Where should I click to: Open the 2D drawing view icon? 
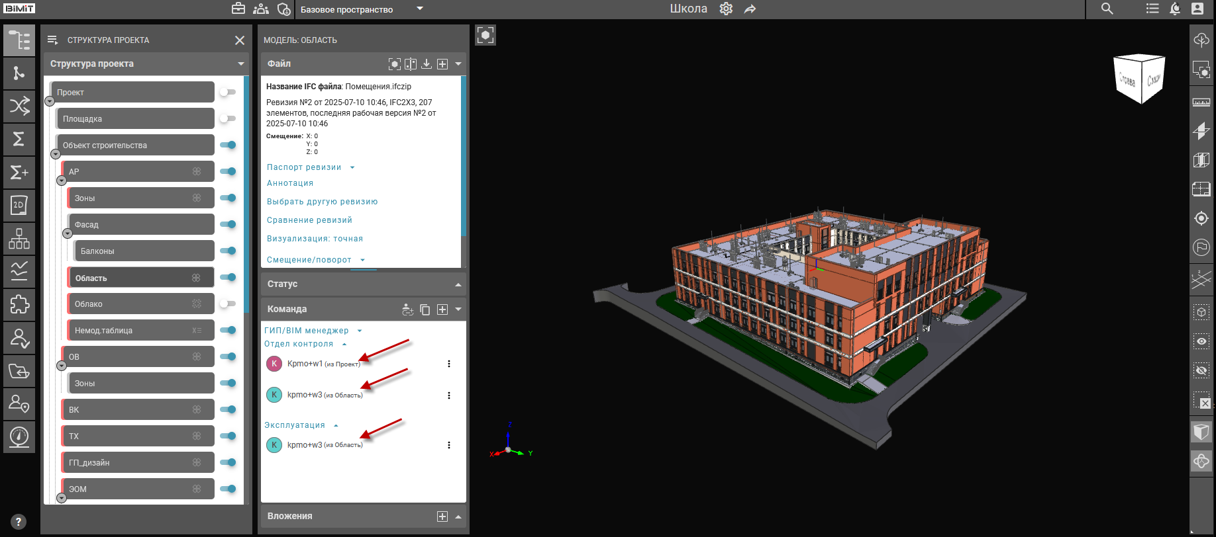click(19, 205)
